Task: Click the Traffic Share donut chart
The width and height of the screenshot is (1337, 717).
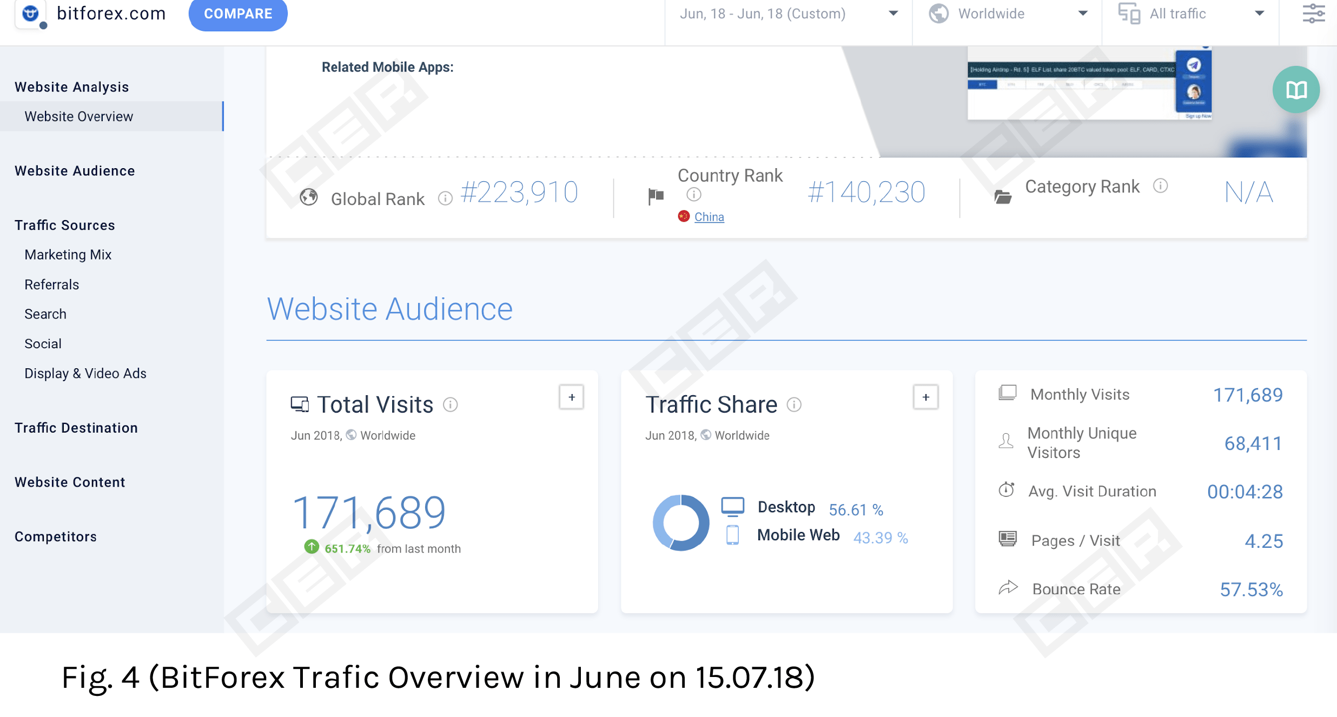Action: pos(681,523)
